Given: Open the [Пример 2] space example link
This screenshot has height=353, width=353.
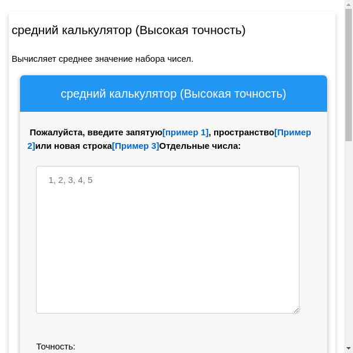Looking at the screenshot, I should tap(292, 132).
